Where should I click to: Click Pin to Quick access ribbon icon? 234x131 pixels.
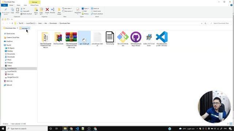click(x=6, y=11)
